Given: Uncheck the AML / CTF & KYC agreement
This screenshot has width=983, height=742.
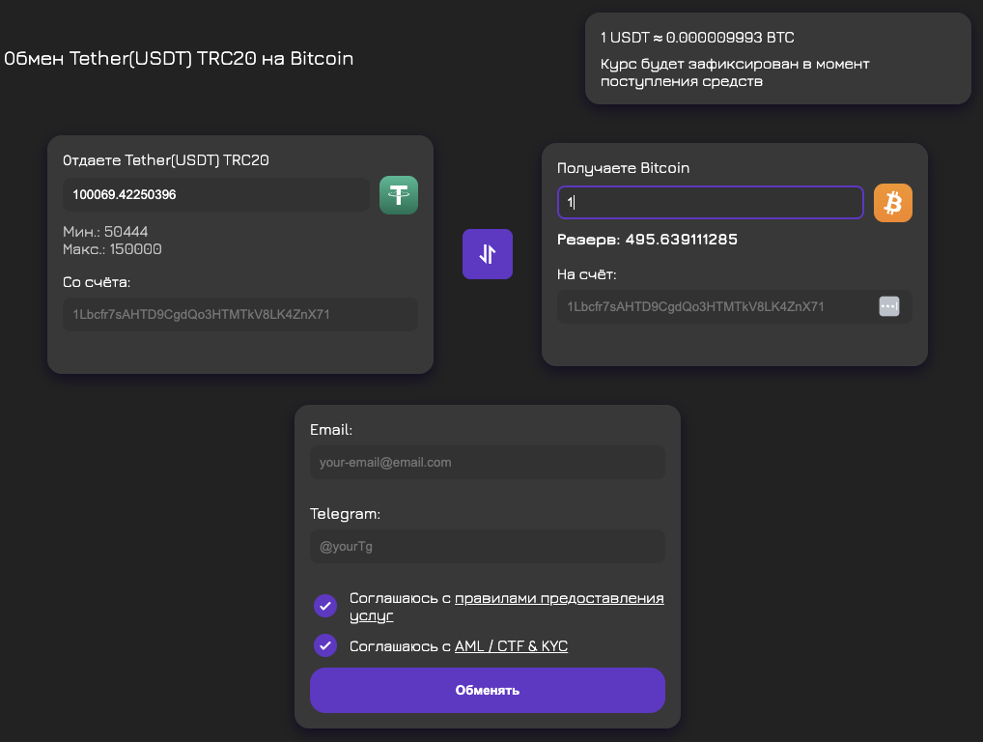Looking at the screenshot, I should point(325,645).
